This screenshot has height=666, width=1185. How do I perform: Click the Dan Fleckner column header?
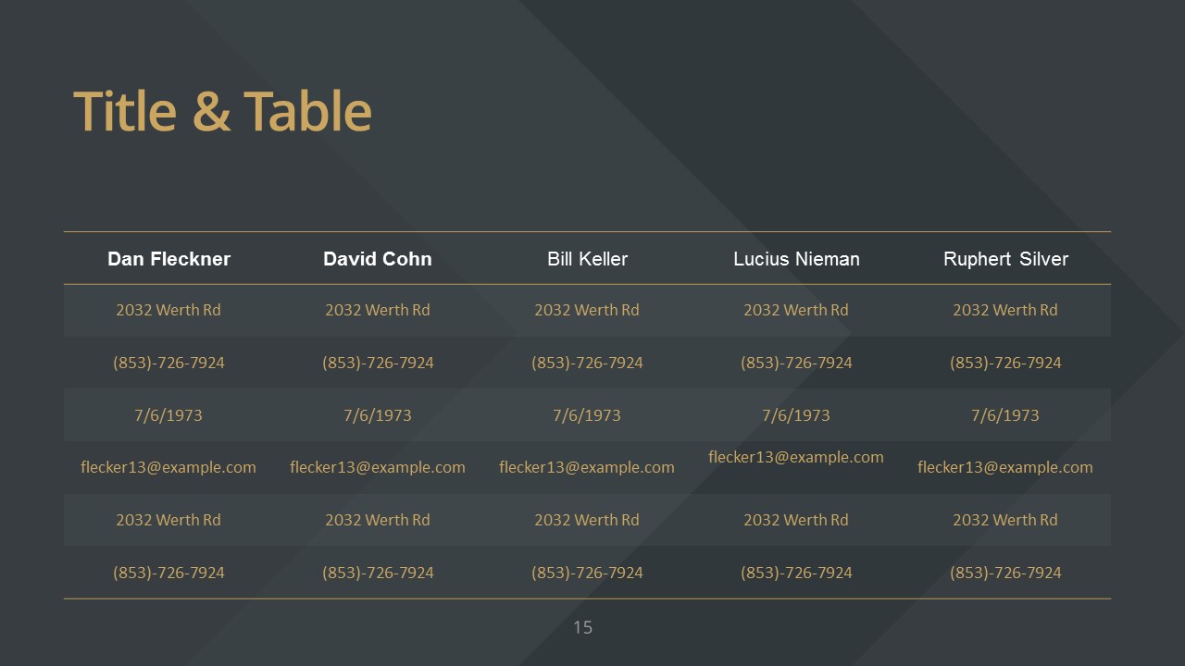point(168,259)
